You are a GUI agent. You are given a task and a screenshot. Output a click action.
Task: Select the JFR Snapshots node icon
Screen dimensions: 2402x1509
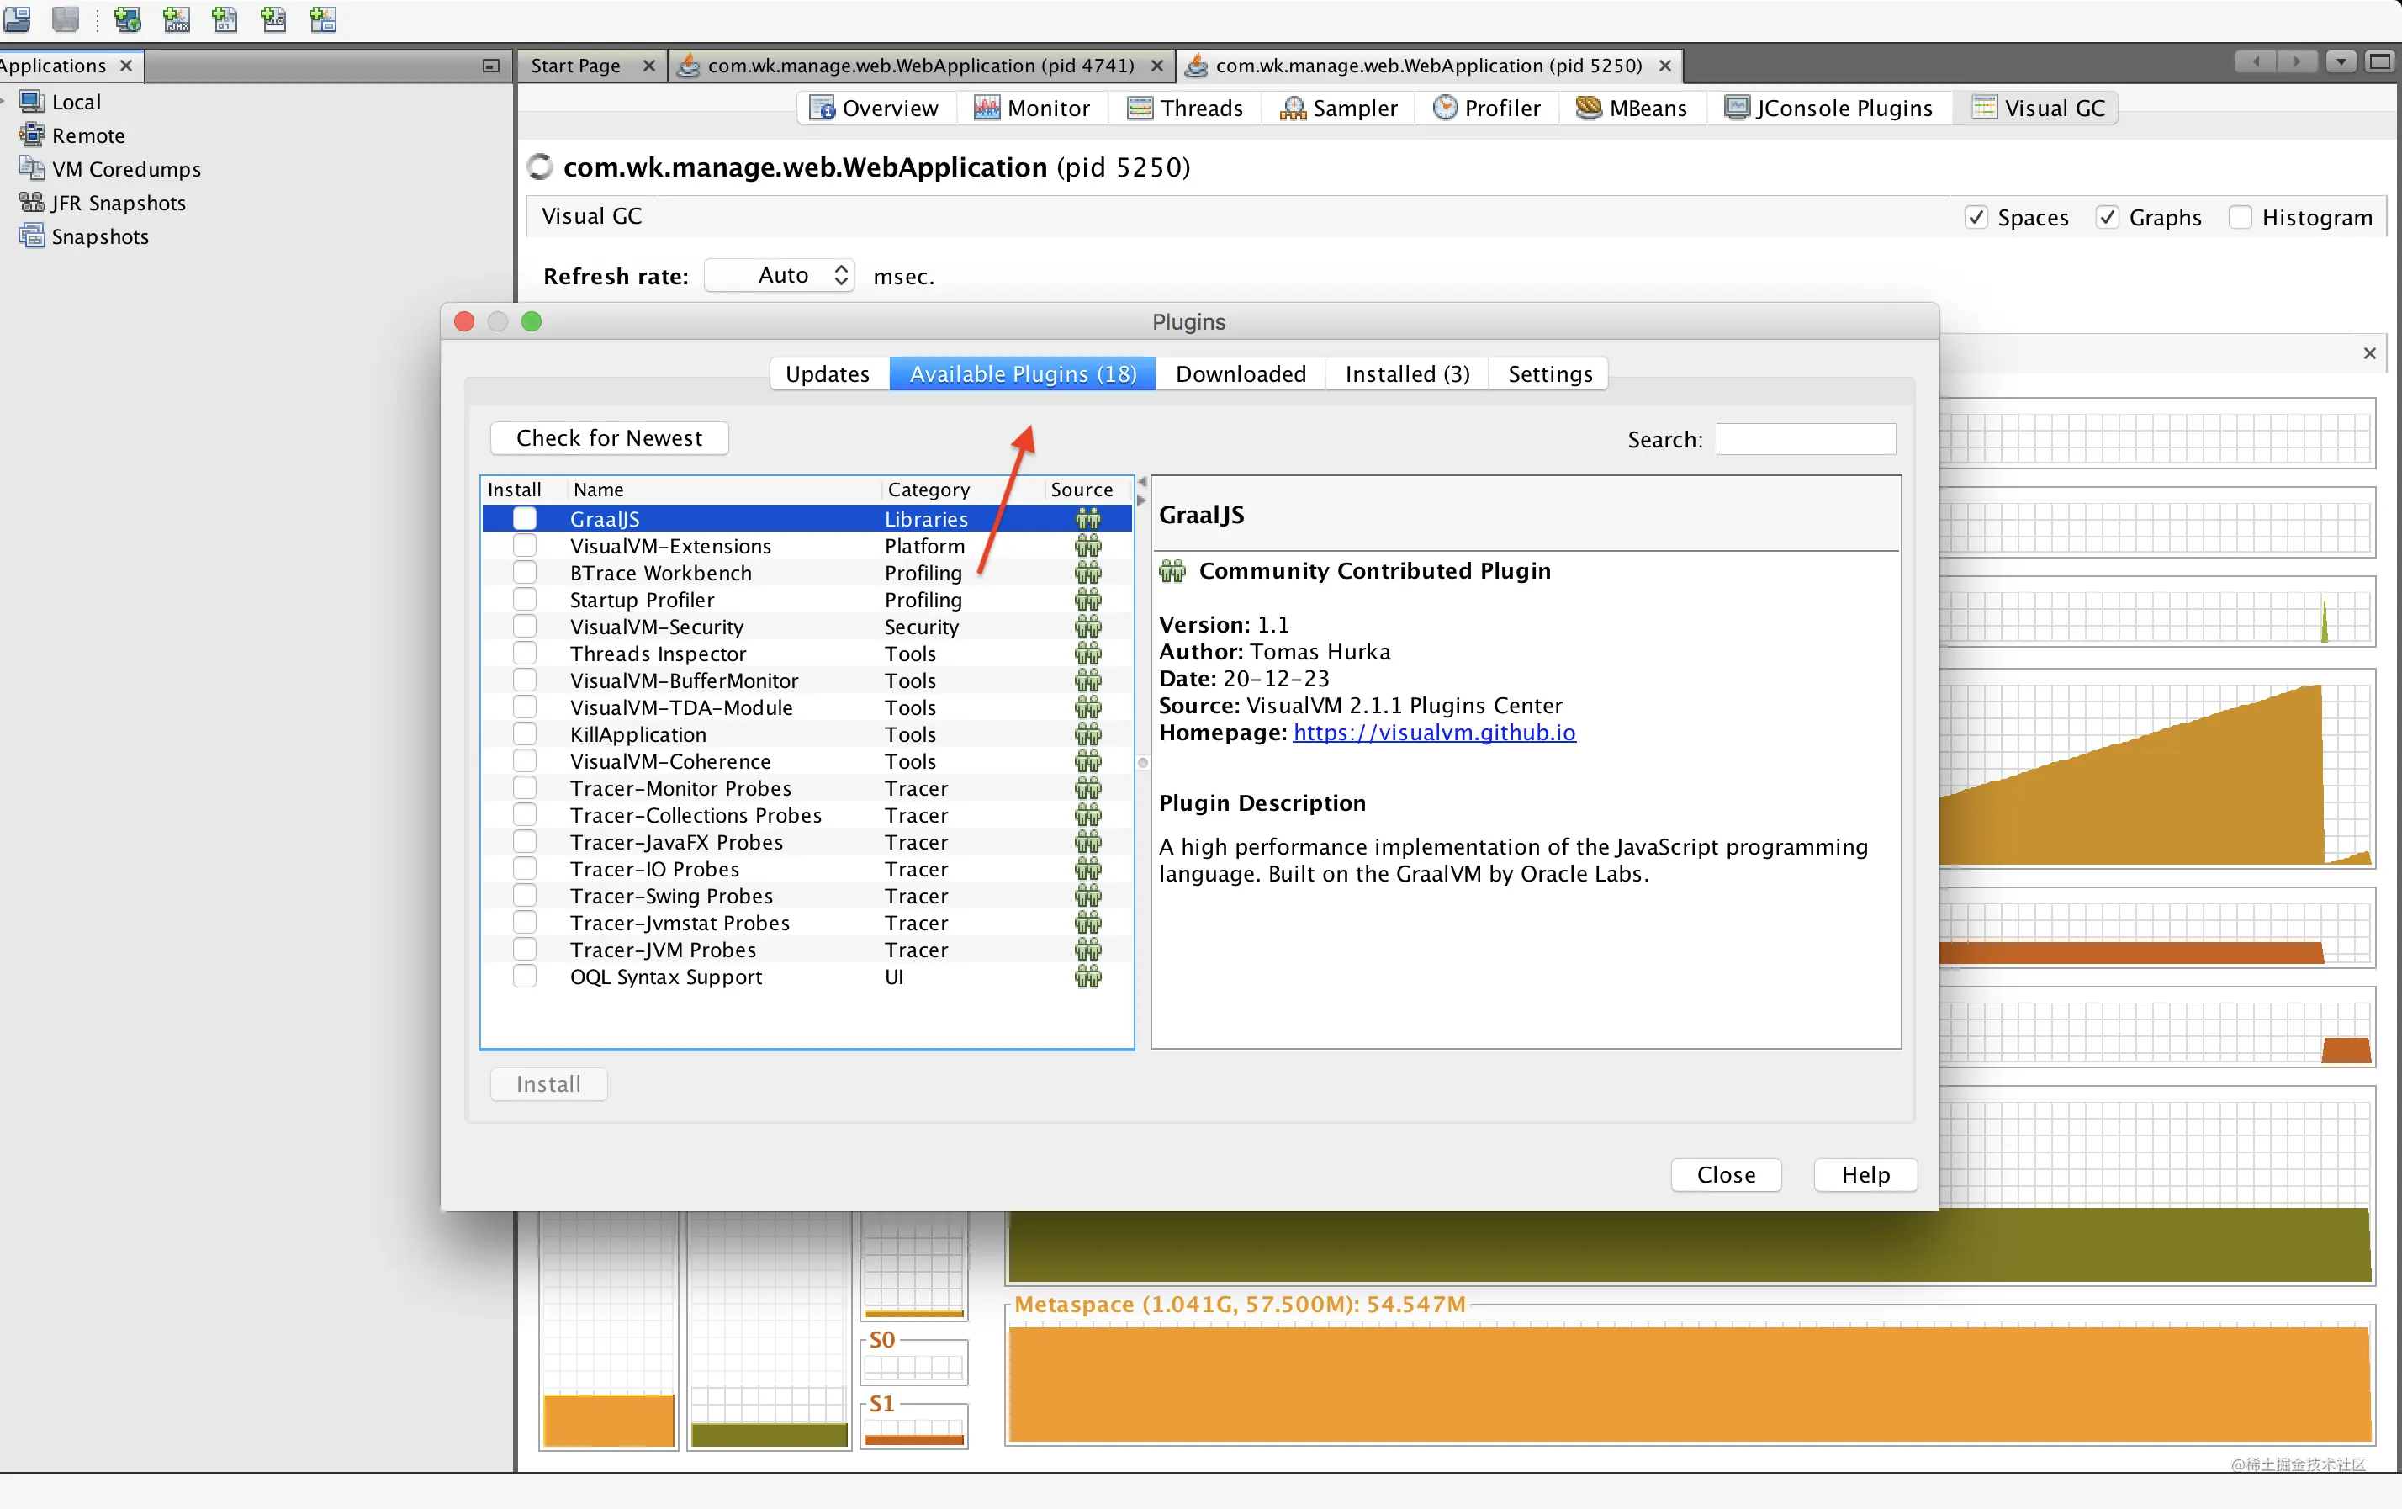tap(32, 203)
